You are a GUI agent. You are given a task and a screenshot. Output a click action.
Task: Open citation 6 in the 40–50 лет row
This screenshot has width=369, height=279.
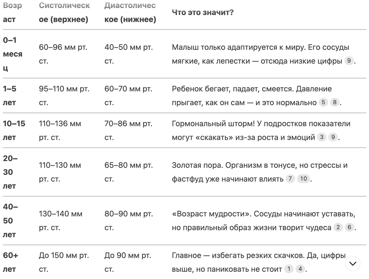click(x=349, y=227)
